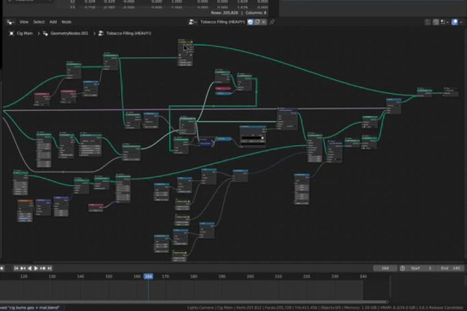Toggle the fake user shield for the node group

click(250, 22)
